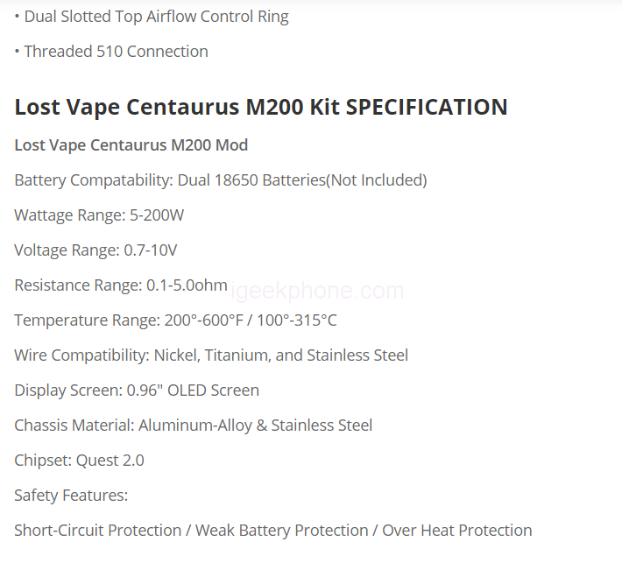Click the "Dual 18650 Batteries(Not Included)" text
The width and height of the screenshot is (622, 570).
[302, 180]
